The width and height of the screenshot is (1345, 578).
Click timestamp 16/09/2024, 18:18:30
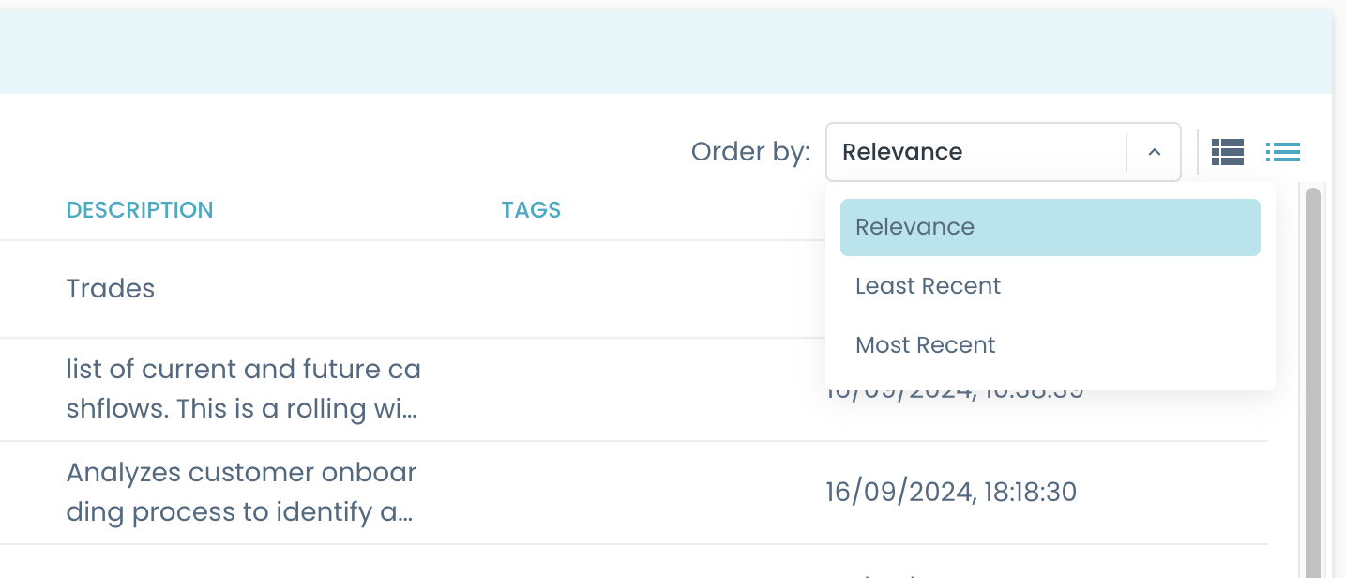tap(951, 492)
